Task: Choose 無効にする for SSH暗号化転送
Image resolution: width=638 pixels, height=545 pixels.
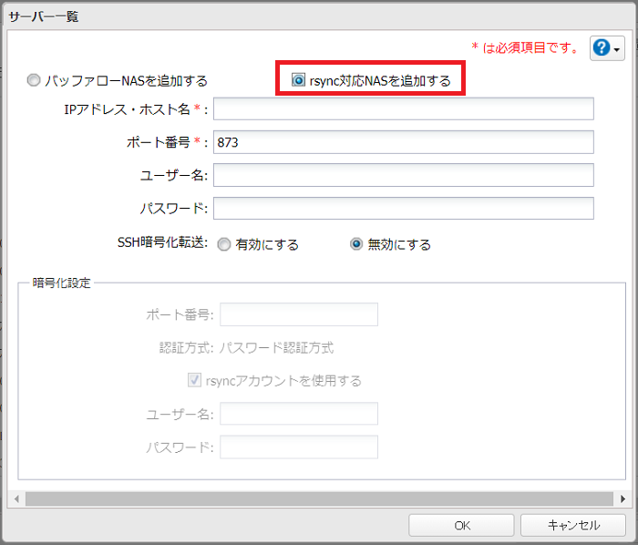Action: pyautogui.click(x=356, y=244)
